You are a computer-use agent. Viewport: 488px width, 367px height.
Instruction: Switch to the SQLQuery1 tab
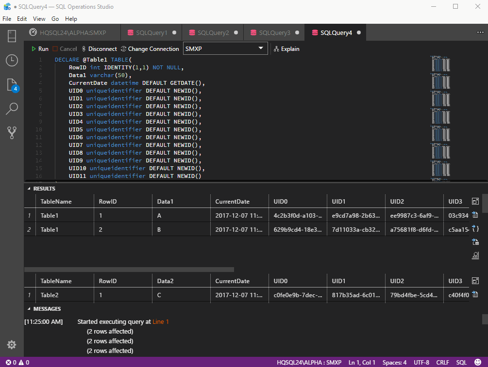coord(151,32)
